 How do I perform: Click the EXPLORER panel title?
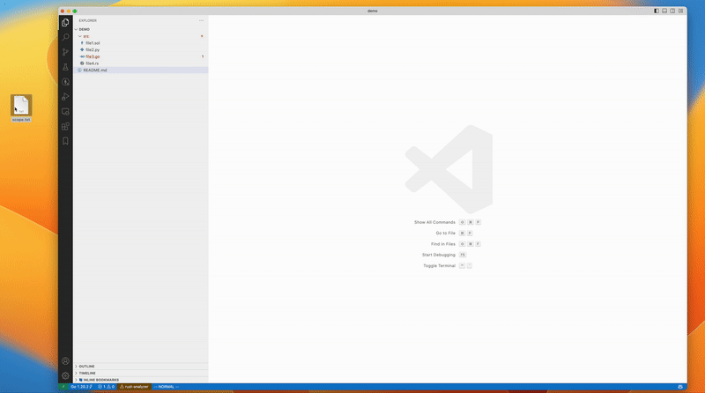(x=87, y=20)
